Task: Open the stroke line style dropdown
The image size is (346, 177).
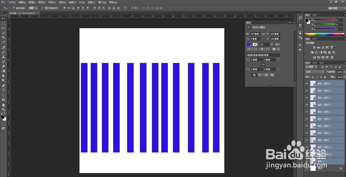Action: (277, 44)
